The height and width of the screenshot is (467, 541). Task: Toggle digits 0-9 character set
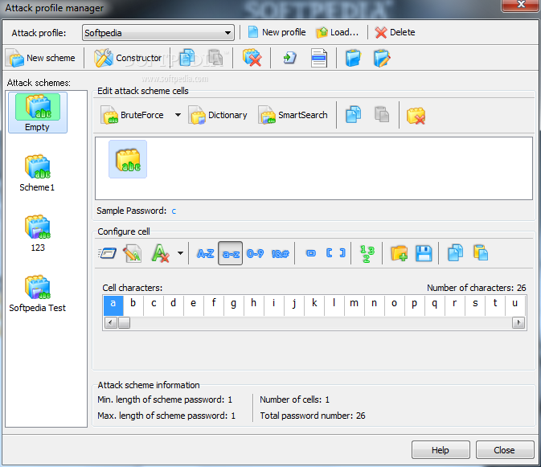[x=256, y=253]
